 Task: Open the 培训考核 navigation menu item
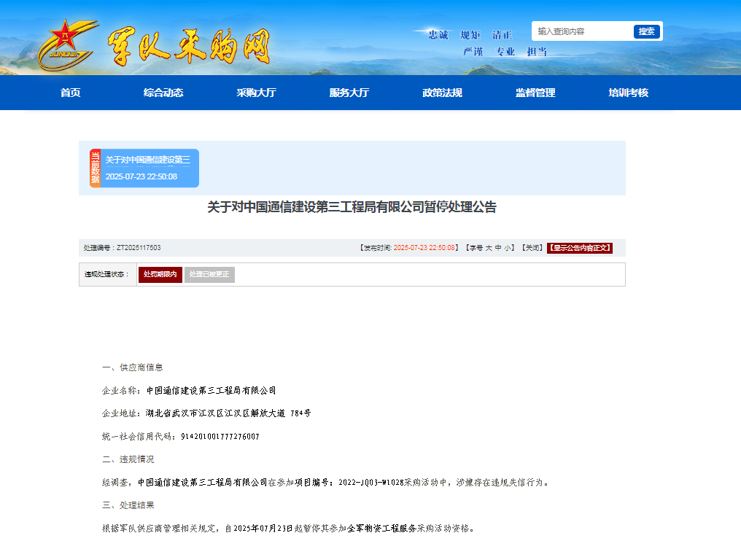629,93
